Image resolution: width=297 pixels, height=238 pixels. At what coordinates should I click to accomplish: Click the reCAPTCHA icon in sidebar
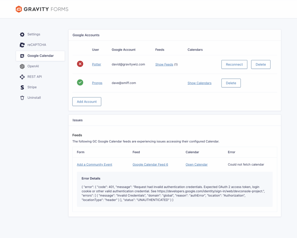22,45
